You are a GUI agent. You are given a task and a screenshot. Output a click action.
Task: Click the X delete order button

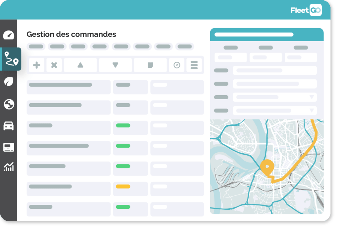54,65
